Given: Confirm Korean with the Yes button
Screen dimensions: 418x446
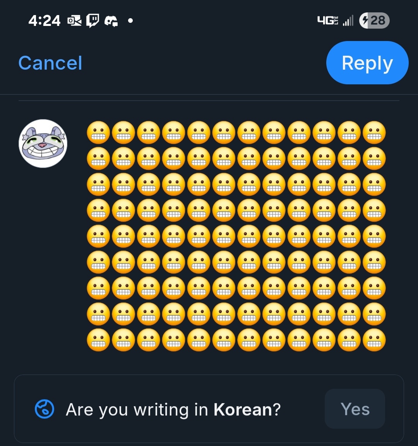Looking at the screenshot, I should pyautogui.click(x=355, y=409).
